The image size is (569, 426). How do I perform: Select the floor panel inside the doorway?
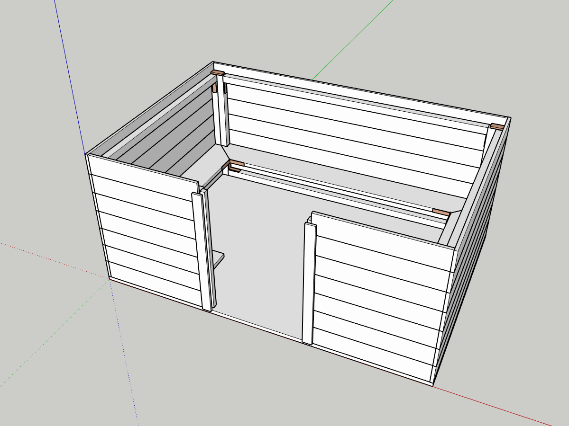click(258, 256)
